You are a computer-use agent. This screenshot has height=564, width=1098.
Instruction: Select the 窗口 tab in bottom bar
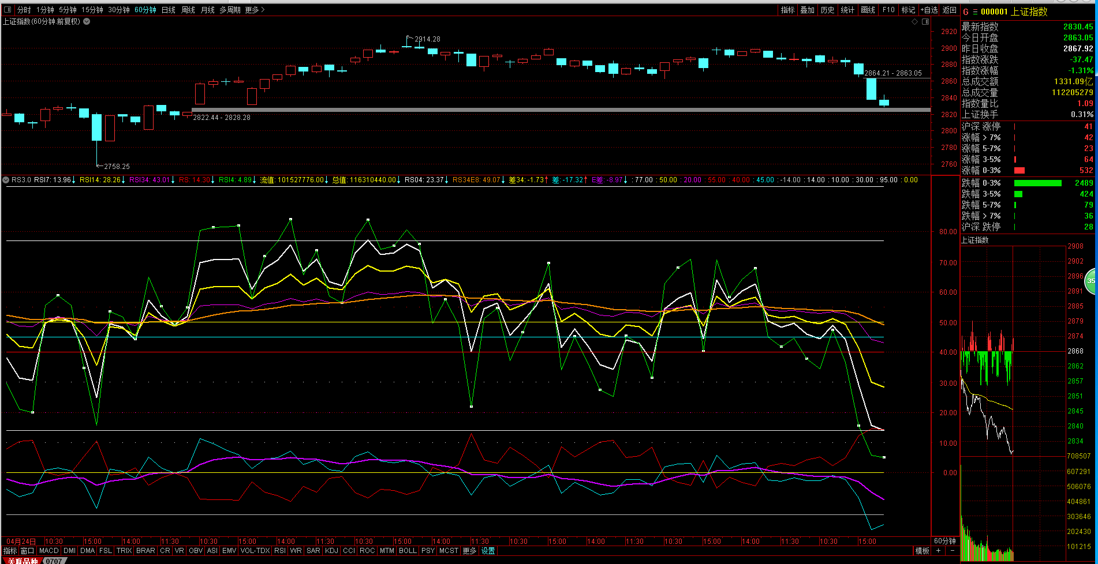click(28, 551)
